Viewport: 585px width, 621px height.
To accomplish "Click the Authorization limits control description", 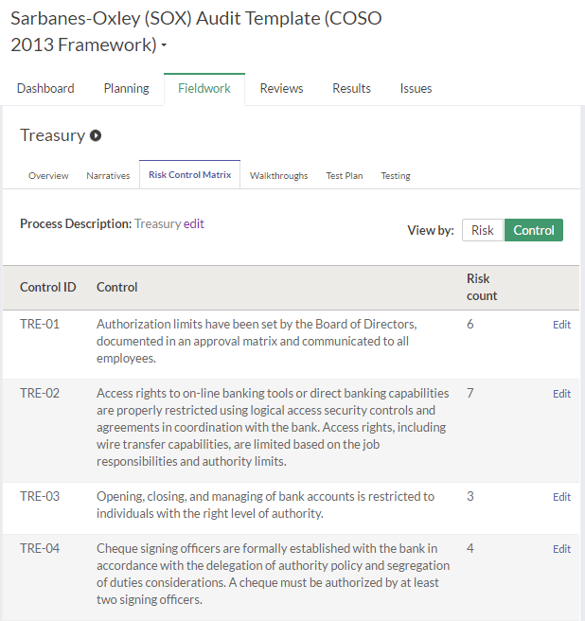I will coord(257,341).
